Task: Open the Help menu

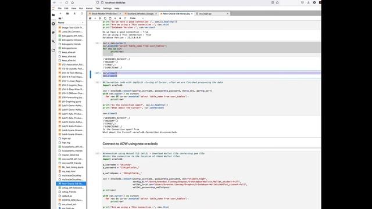Action: tap(117, 8)
